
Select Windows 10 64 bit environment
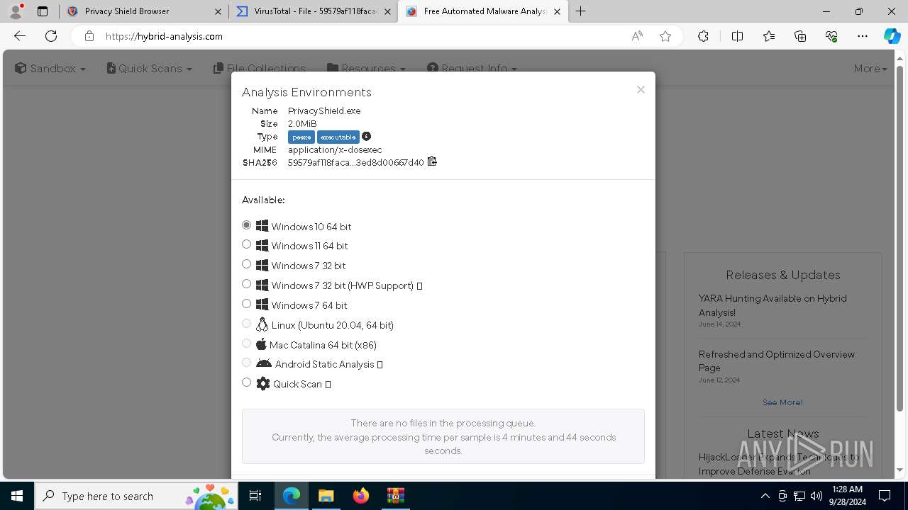246,225
